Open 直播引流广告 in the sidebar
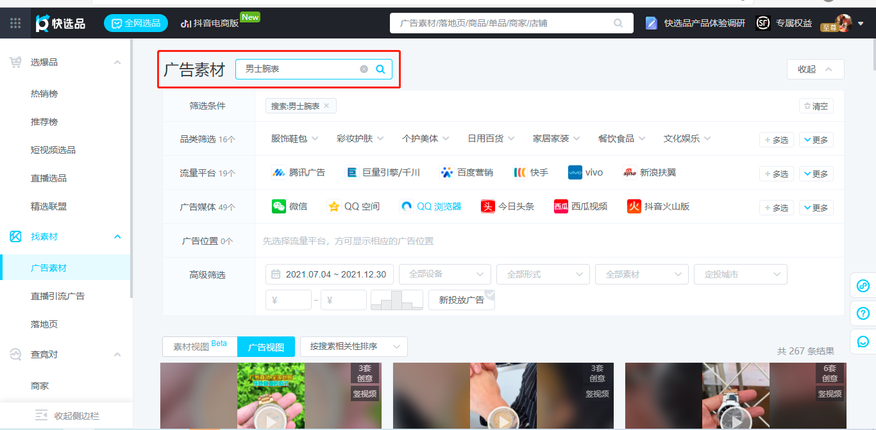 (x=58, y=296)
